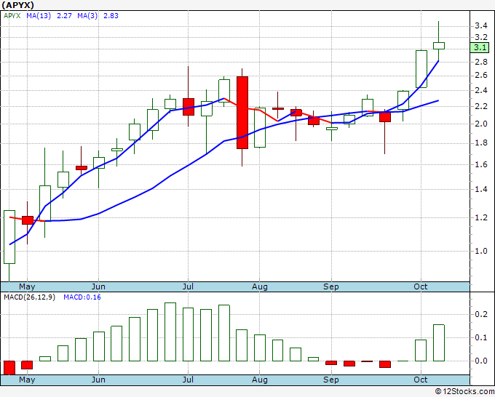
Task: Click Jul on the MACD panel month axis
Action: click(x=188, y=380)
